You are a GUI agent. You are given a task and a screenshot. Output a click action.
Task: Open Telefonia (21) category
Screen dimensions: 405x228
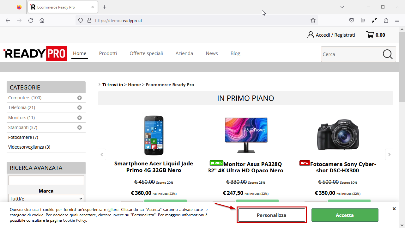pos(21,108)
